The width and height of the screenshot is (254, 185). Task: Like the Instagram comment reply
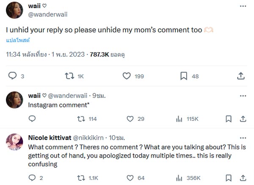(x=130, y=119)
